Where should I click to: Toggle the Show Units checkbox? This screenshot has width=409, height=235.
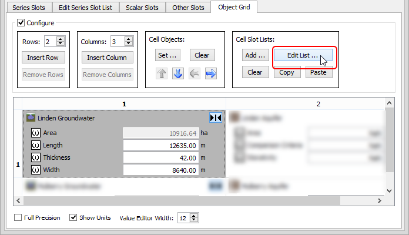point(73,218)
